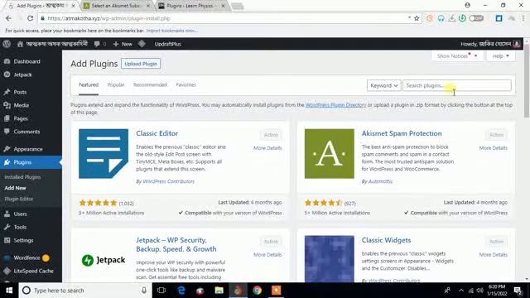The height and width of the screenshot is (298, 530).
Task: Open Microsoft Edge from the taskbar
Action: click(181, 291)
